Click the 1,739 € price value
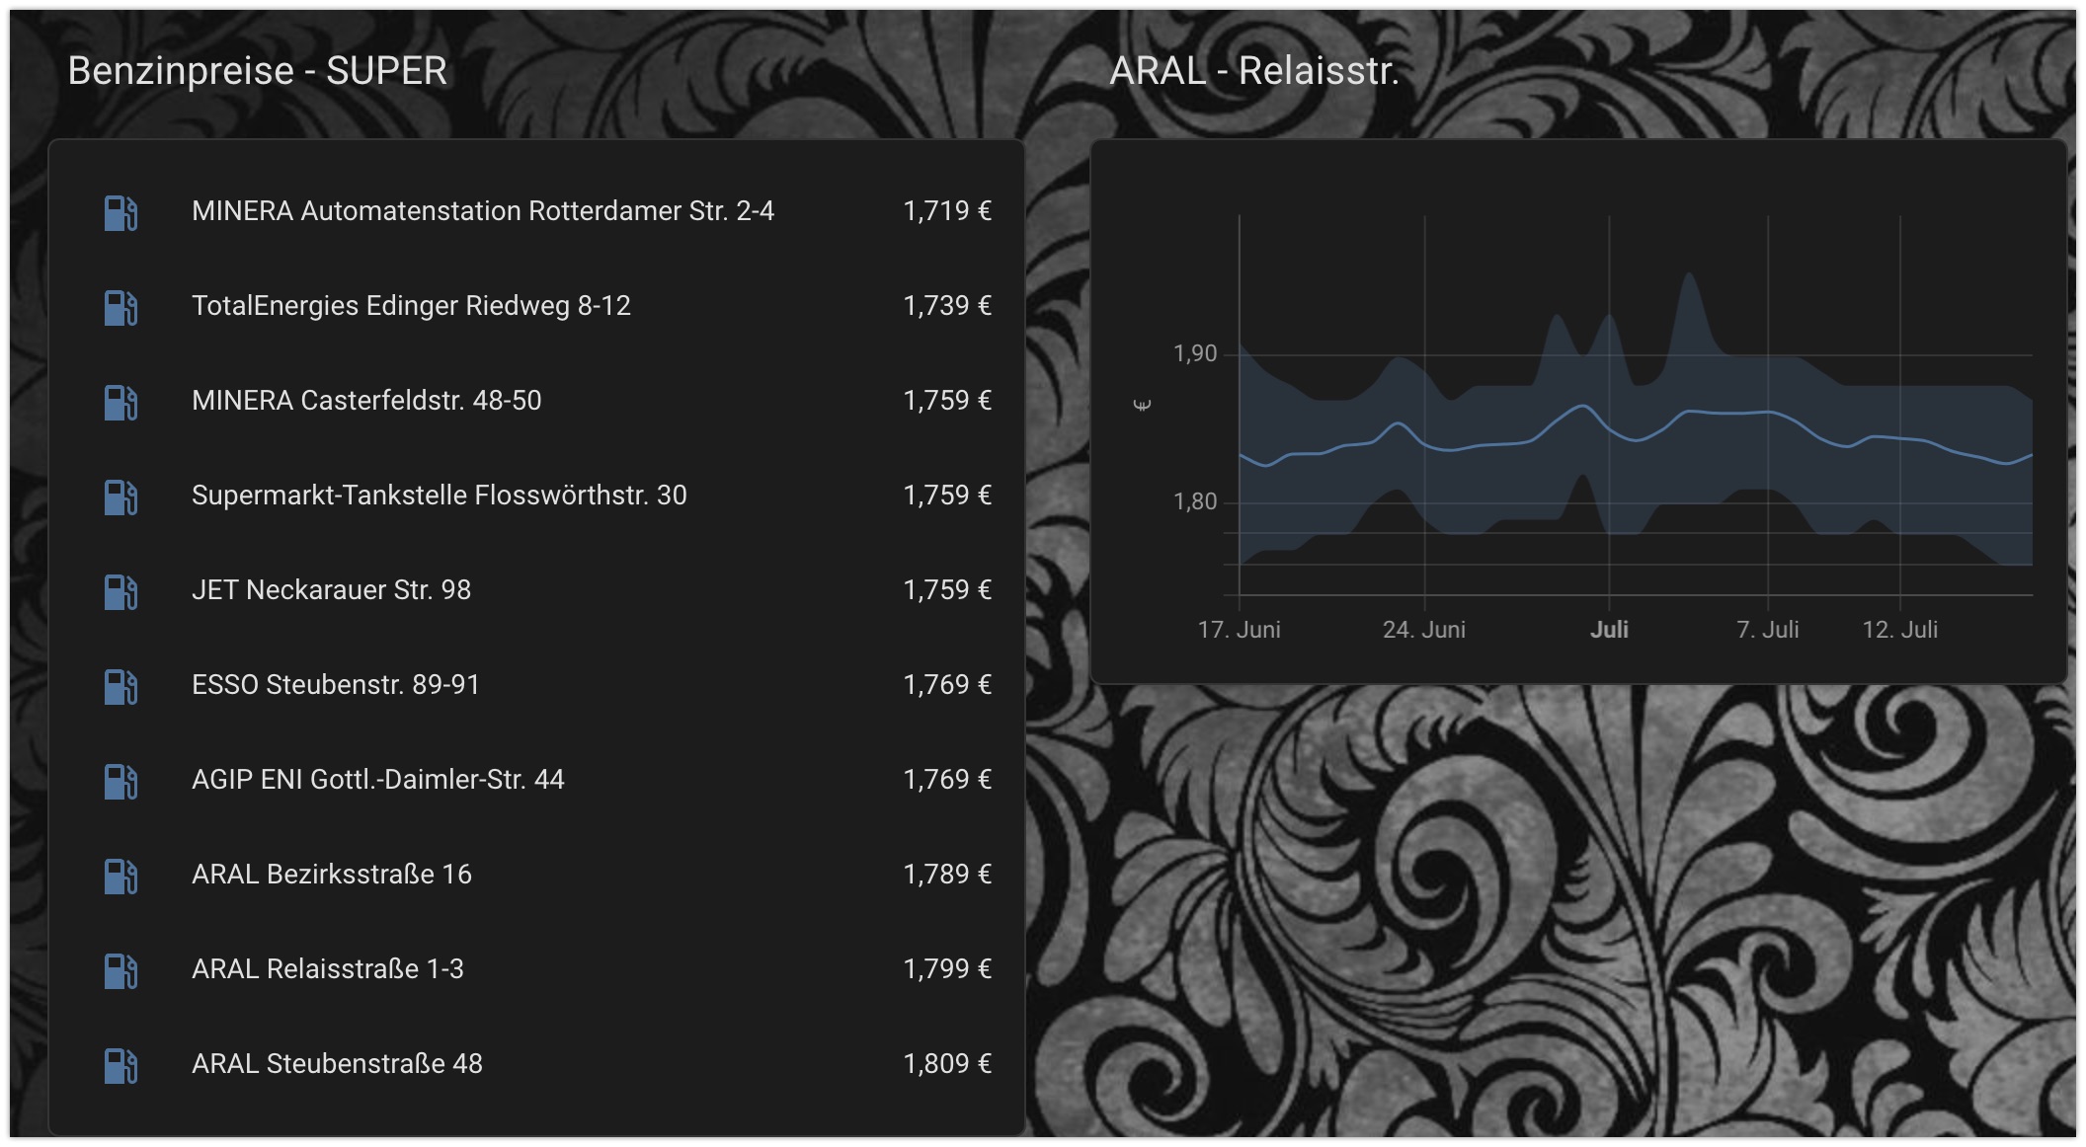Viewport: 2086px width, 1147px height. tap(947, 306)
